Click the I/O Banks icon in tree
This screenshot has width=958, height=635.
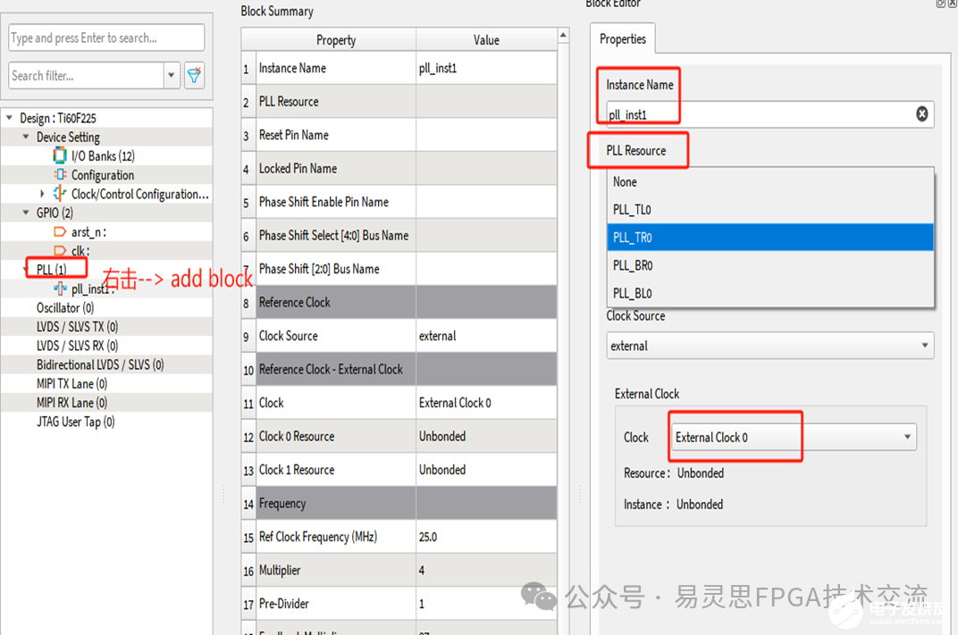(x=60, y=156)
